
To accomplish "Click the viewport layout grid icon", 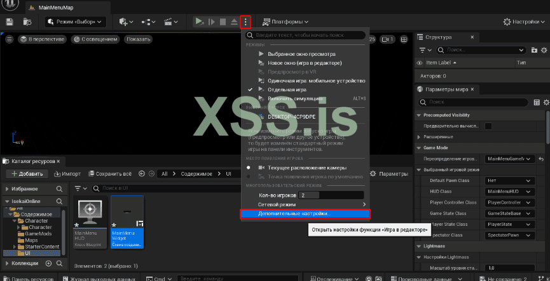I will click(x=404, y=39).
